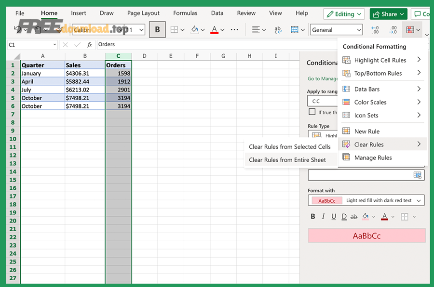This screenshot has height=287, width=434.
Task: Select cell B3 with $5882.44
Action: pos(85,81)
